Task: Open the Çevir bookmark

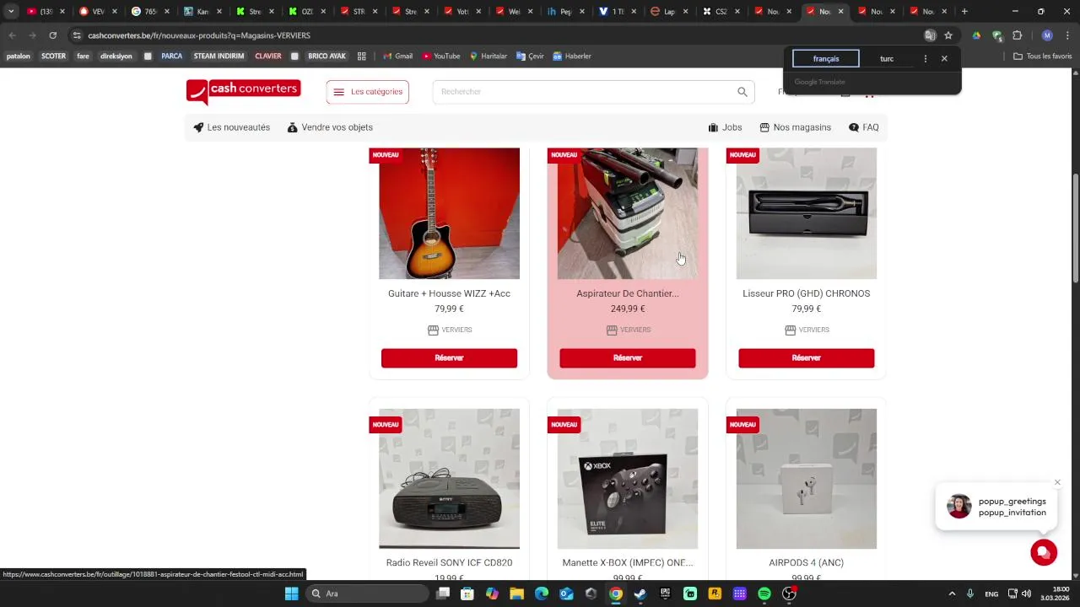Action: 530,56
